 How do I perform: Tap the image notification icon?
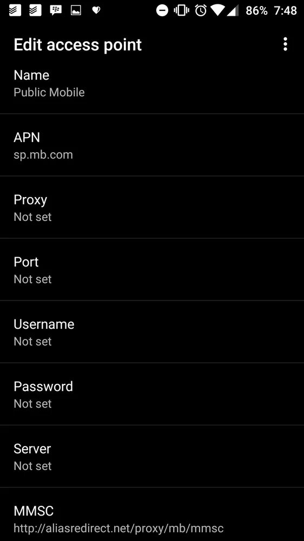[76, 10]
